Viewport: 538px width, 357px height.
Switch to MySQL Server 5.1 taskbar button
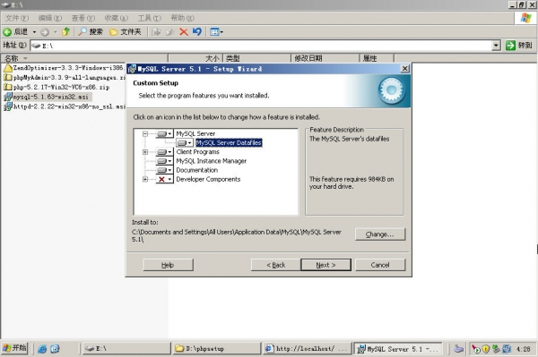click(398, 348)
